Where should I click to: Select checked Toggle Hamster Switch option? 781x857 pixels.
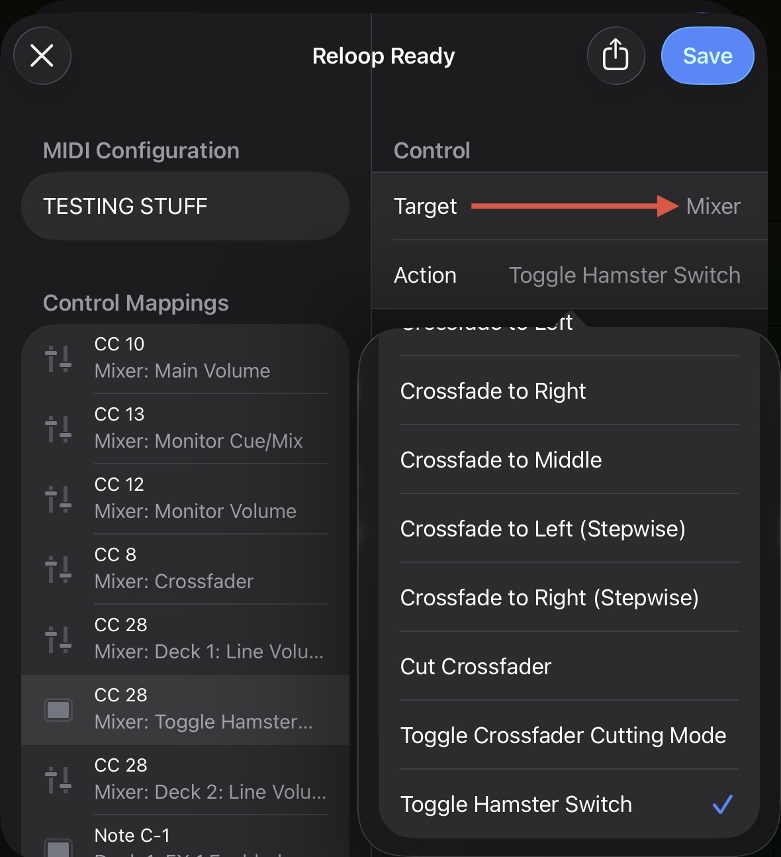point(516,805)
